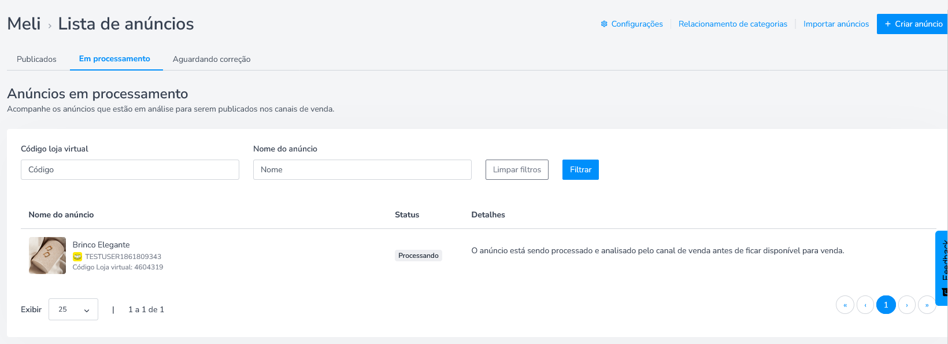948x344 pixels.
Task: Click the Criar anúncio button
Action: tap(913, 24)
